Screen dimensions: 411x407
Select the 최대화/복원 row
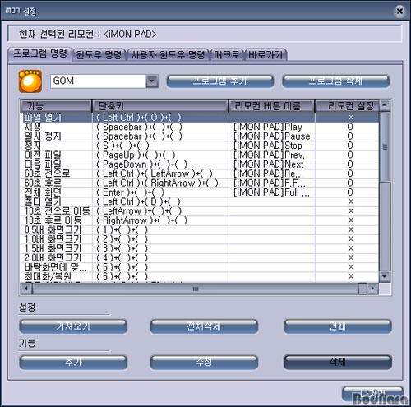click(x=200, y=276)
